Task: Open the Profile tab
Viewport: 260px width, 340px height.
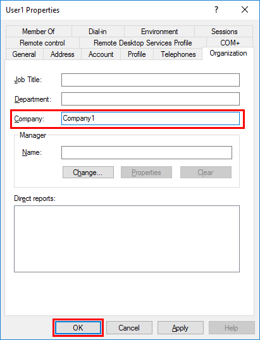Action: [x=137, y=54]
